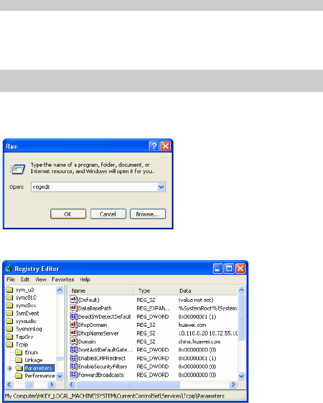
Task: Select the sym_u3 folder icon
Action: (x=10, y=289)
